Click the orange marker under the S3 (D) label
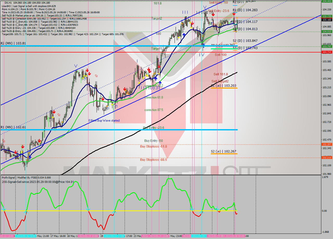 (235, 50)
